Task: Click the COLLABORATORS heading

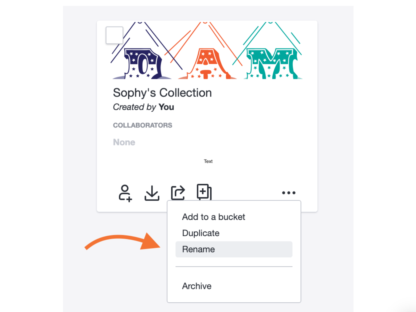Action: [143, 125]
